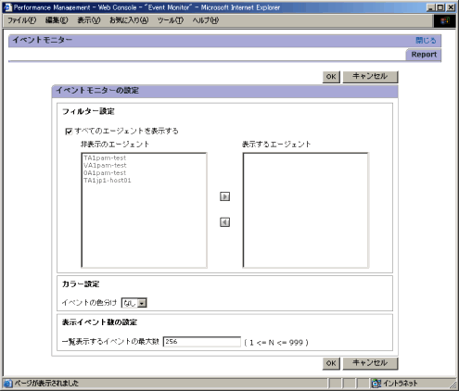This screenshot has width=459, height=391.
Task: Click the bottom キャンセル button
Action: 370,363
